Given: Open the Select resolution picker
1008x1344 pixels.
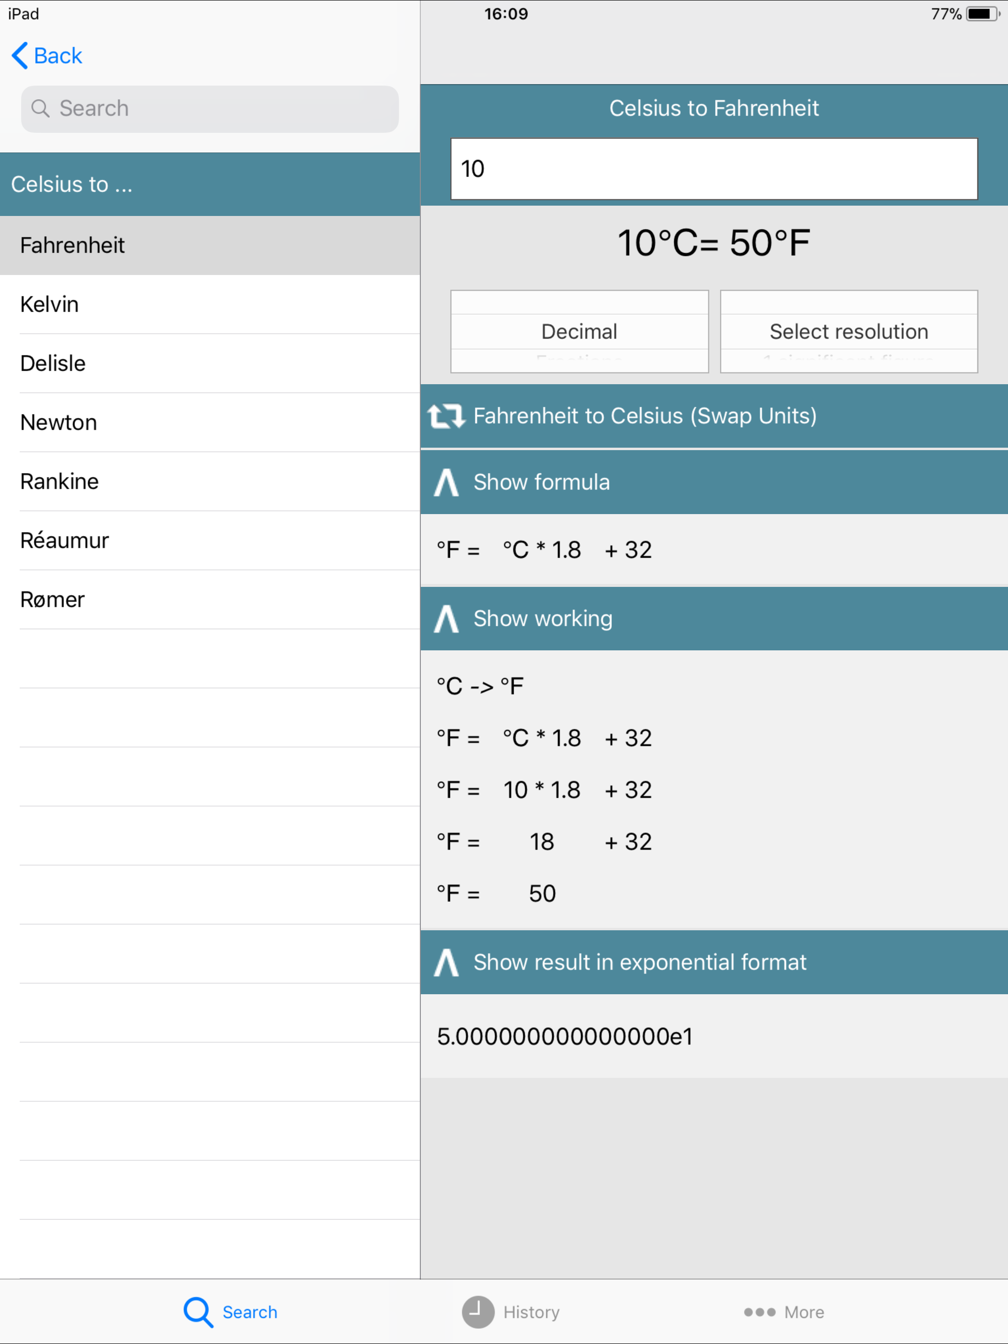Looking at the screenshot, I should tap(849, 332).
